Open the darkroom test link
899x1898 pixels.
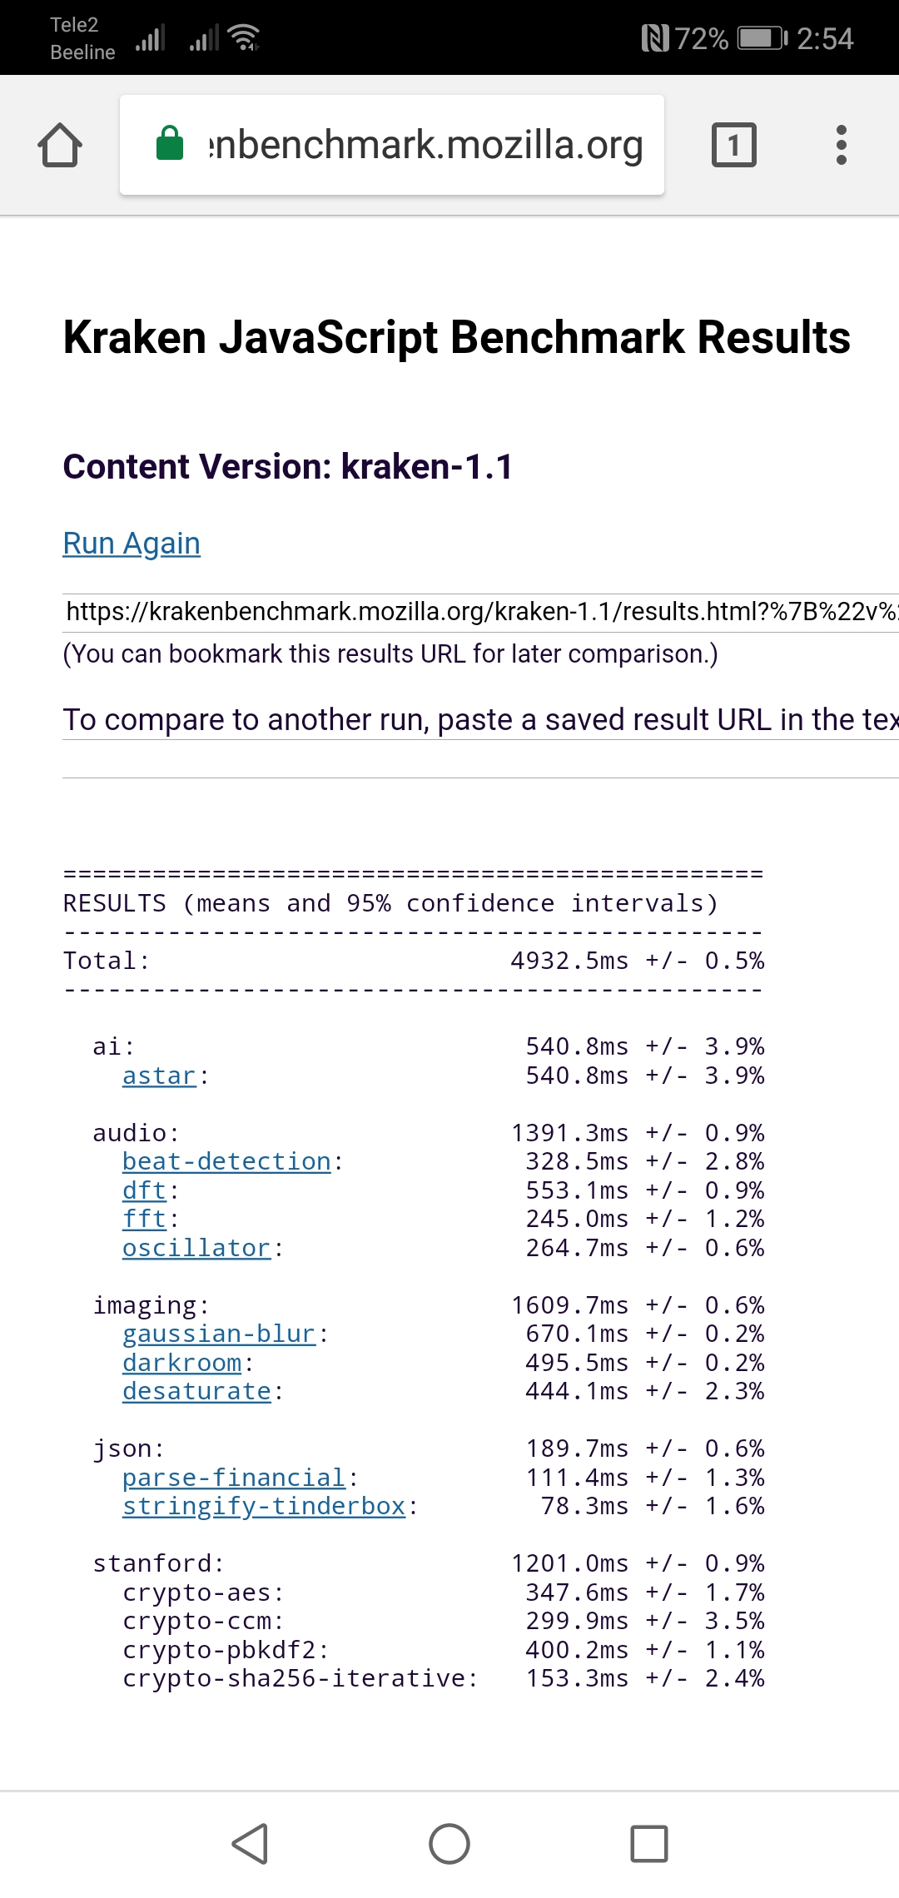click(x=181, y=1363)
